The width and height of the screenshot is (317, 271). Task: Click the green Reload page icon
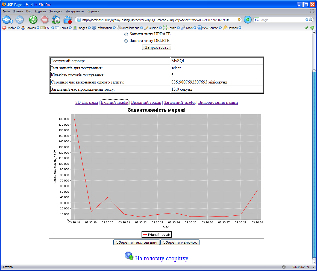click(33, 20)
